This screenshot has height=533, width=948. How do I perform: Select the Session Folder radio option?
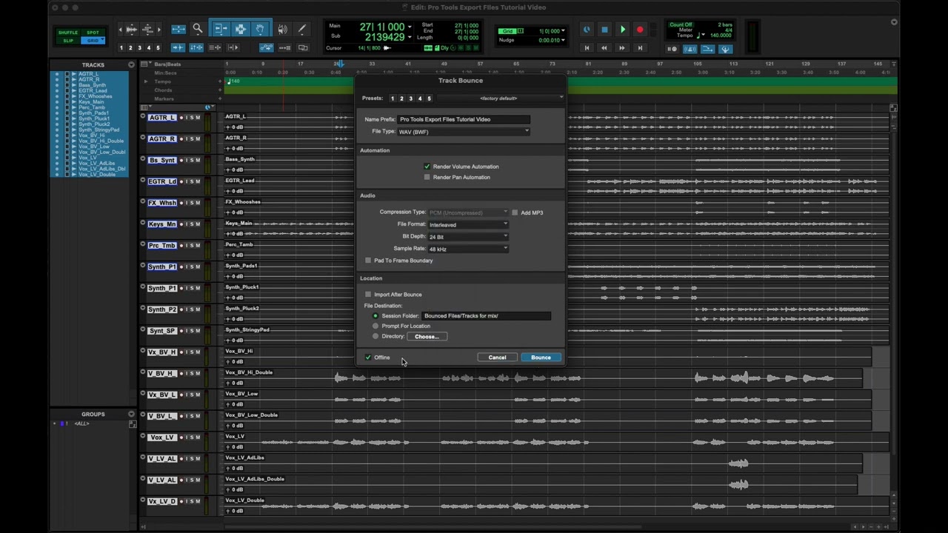[x=375, y=316]
